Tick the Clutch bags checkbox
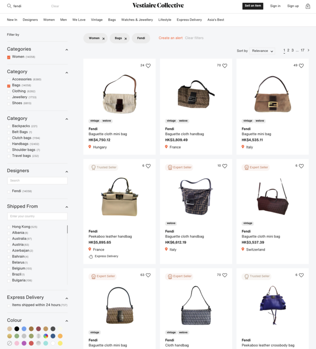Screen dimensions: 316x349 tap(9, 138)
